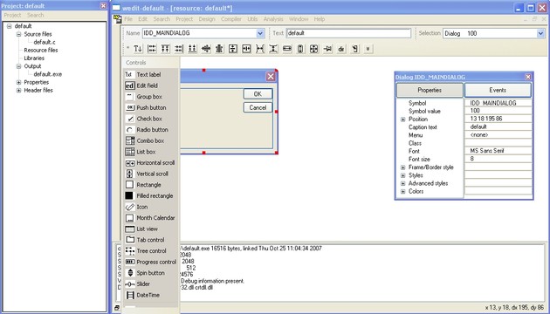Open the Selection dropdown showing Dialog 100
Image resolution: width=550 pixels, height=314 pixels.
pos(540,33)
